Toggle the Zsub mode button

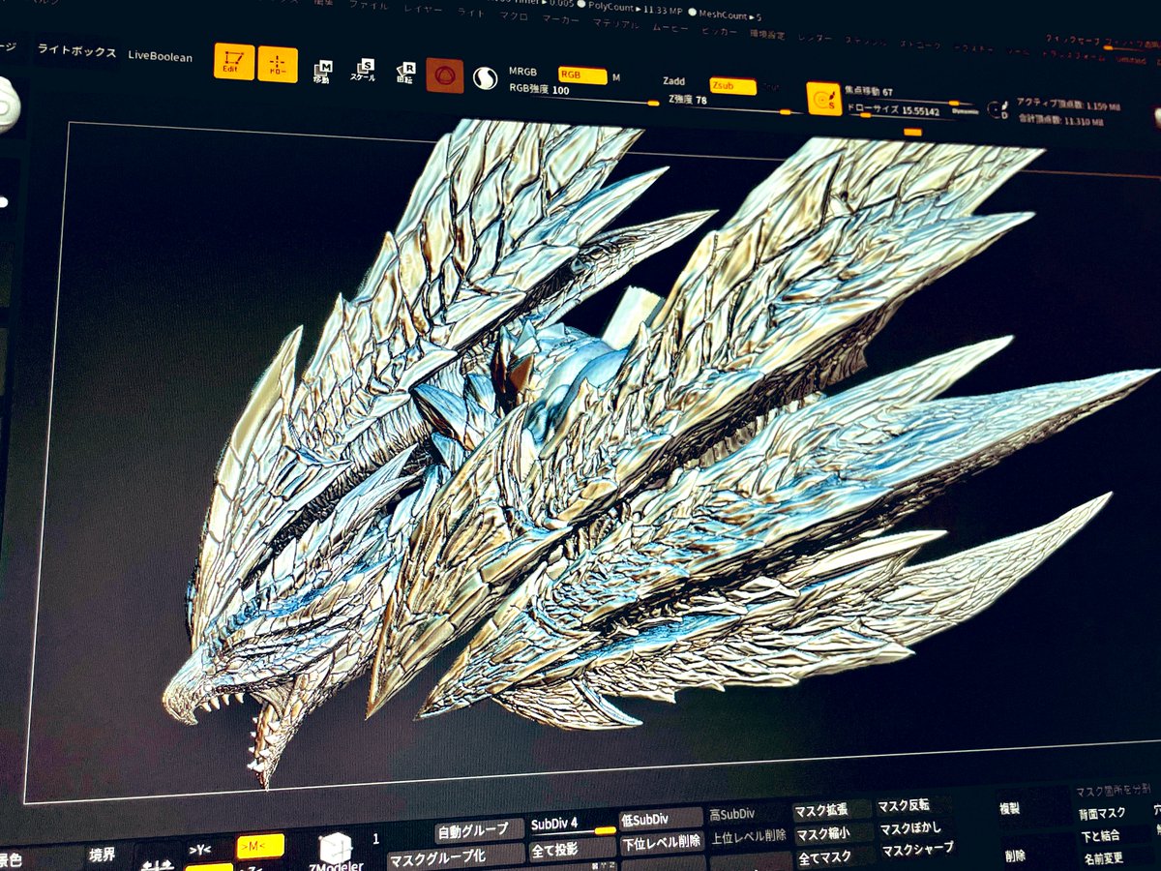pyautogui.click(x=732, y=85)
